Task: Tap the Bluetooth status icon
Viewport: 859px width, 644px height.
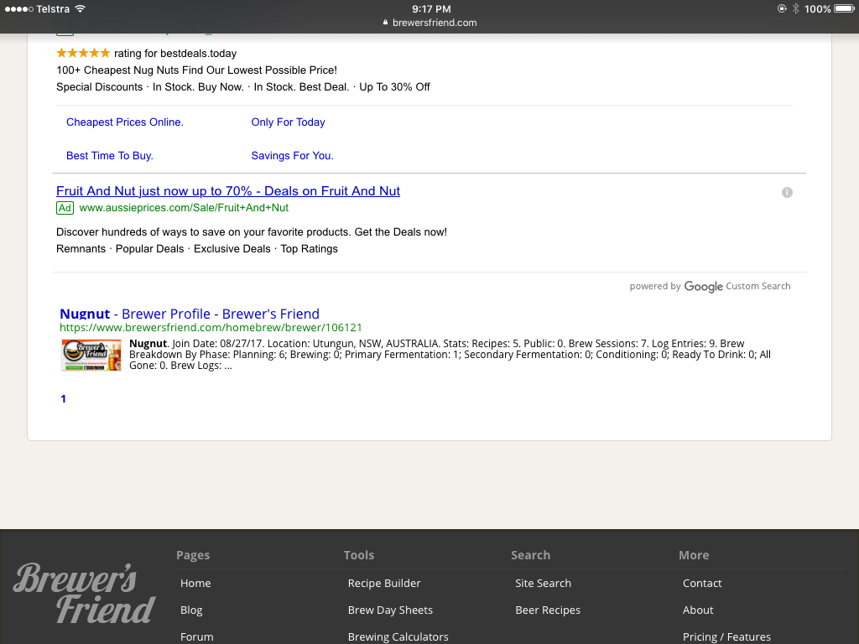Action: (795, 8)
